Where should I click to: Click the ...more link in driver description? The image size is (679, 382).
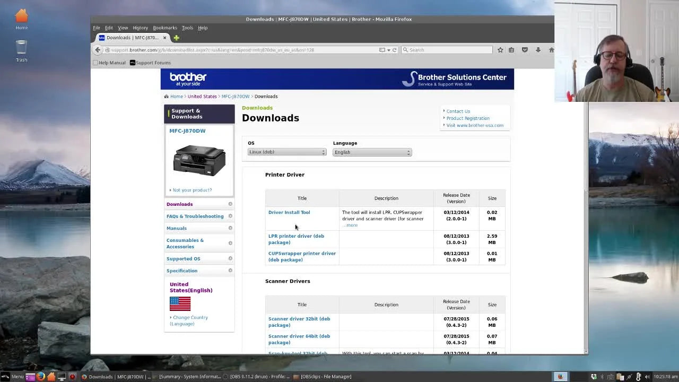(x=350, y=225)
